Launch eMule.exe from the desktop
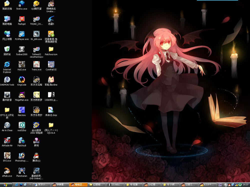The image size is (250, 187). coord(7,173)
